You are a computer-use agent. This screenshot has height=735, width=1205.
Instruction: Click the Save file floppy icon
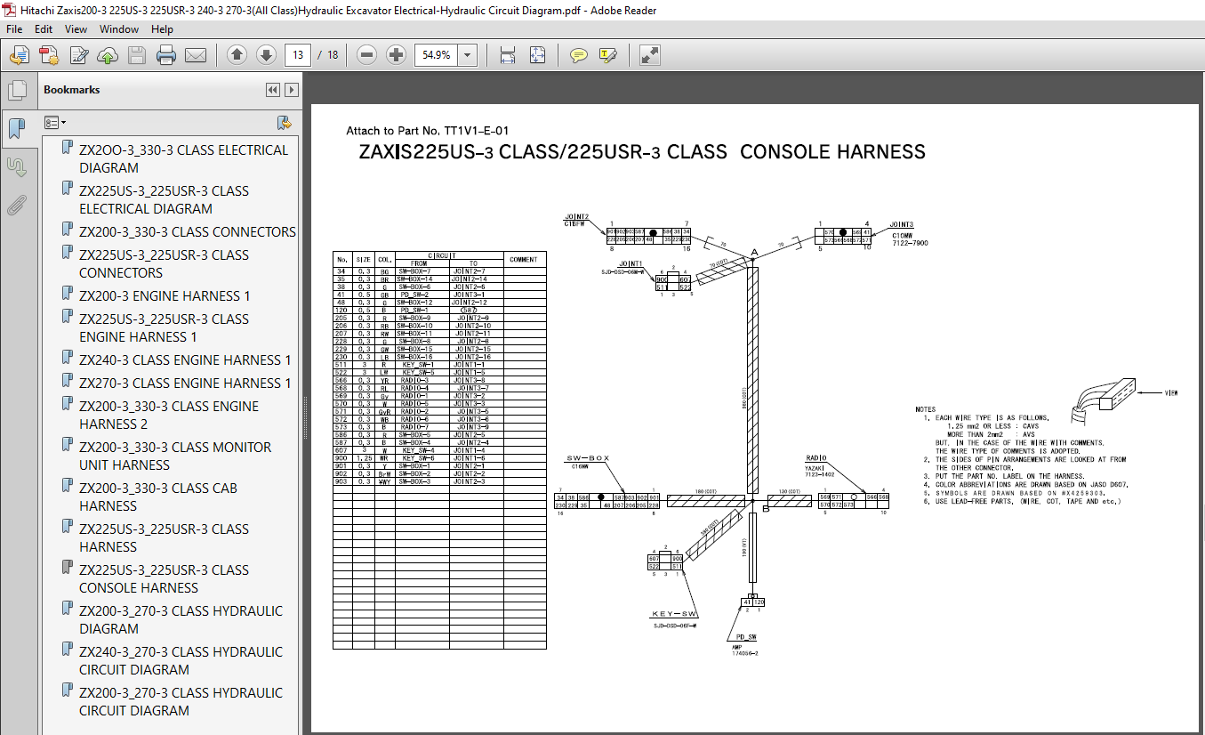136,55
